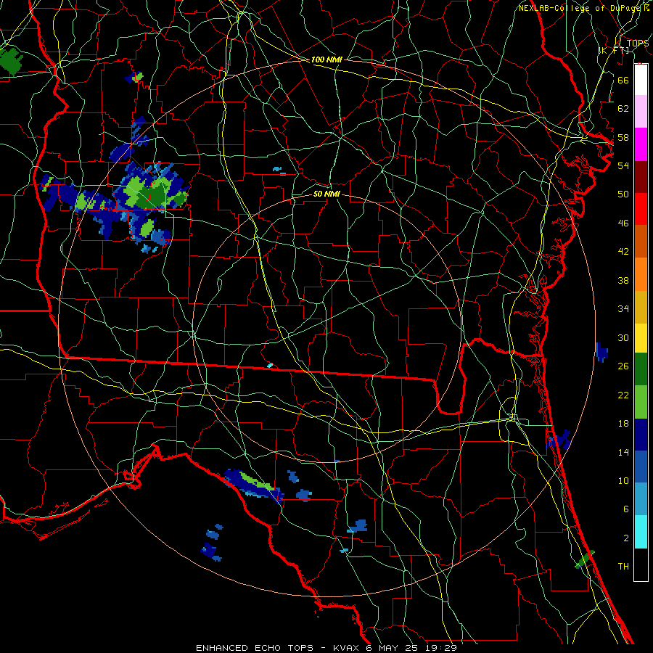Click the legend value 26
This screenshot has width=653, height=653.
[x=623, y=366]
